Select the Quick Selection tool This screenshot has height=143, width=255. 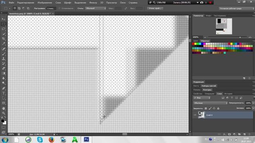coord(4,34)
